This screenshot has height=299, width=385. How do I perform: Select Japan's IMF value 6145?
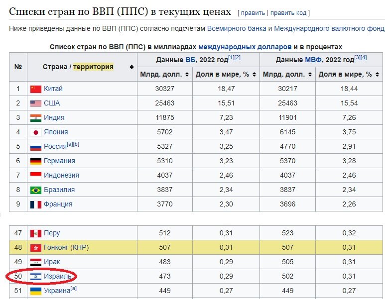(x=287, y=132)
